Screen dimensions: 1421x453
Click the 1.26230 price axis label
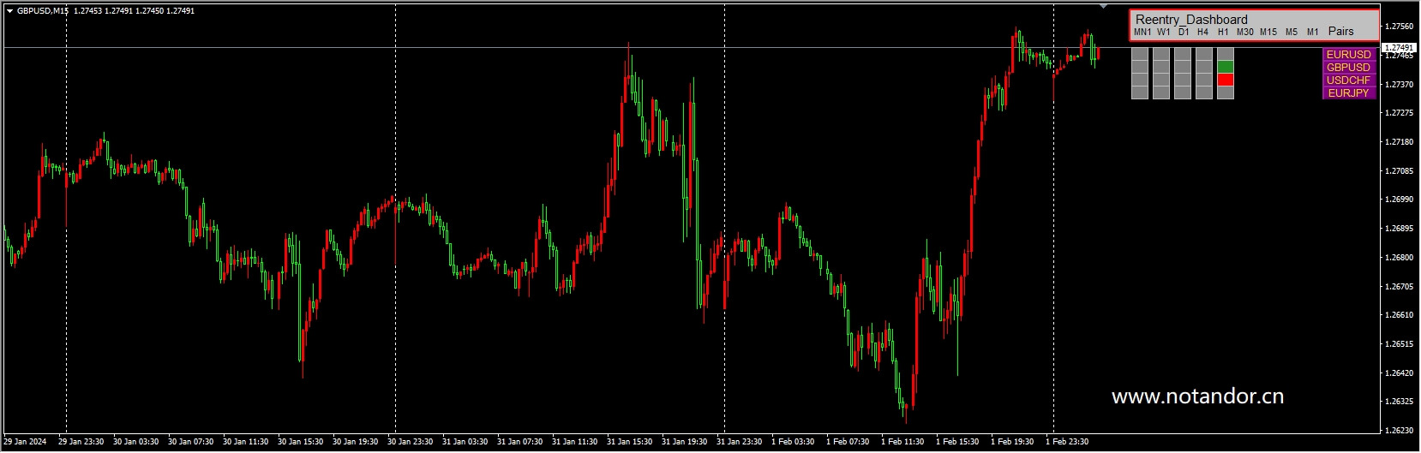(1400, 431)
